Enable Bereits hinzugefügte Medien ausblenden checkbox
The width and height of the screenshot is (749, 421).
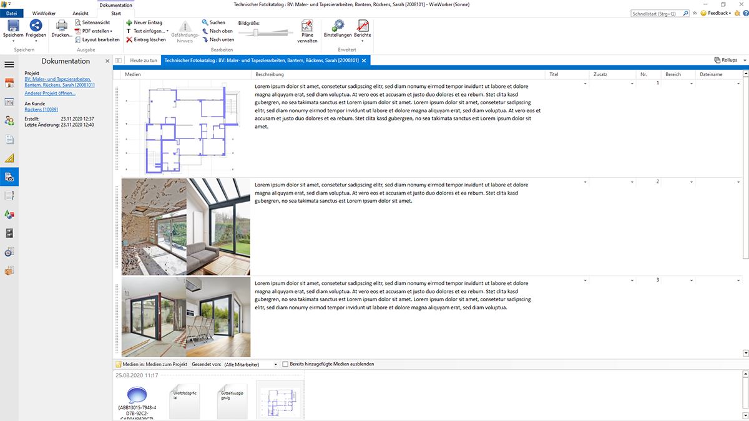point(285,364)
